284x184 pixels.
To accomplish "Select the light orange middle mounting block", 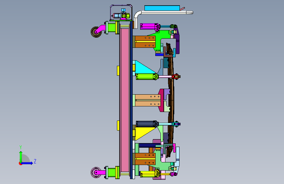I will point(148,100).
